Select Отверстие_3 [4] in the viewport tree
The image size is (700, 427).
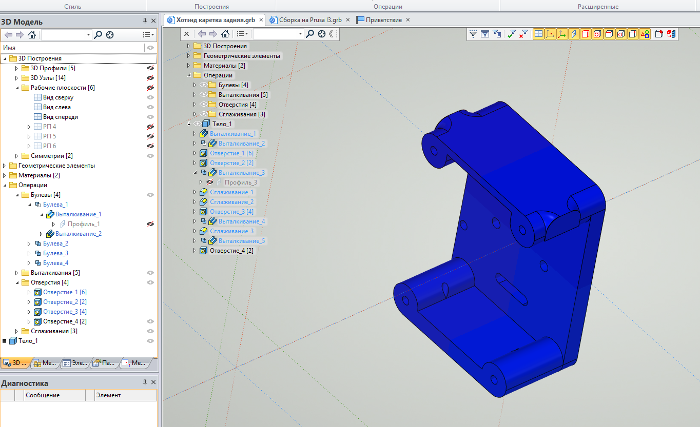[231, 212]
